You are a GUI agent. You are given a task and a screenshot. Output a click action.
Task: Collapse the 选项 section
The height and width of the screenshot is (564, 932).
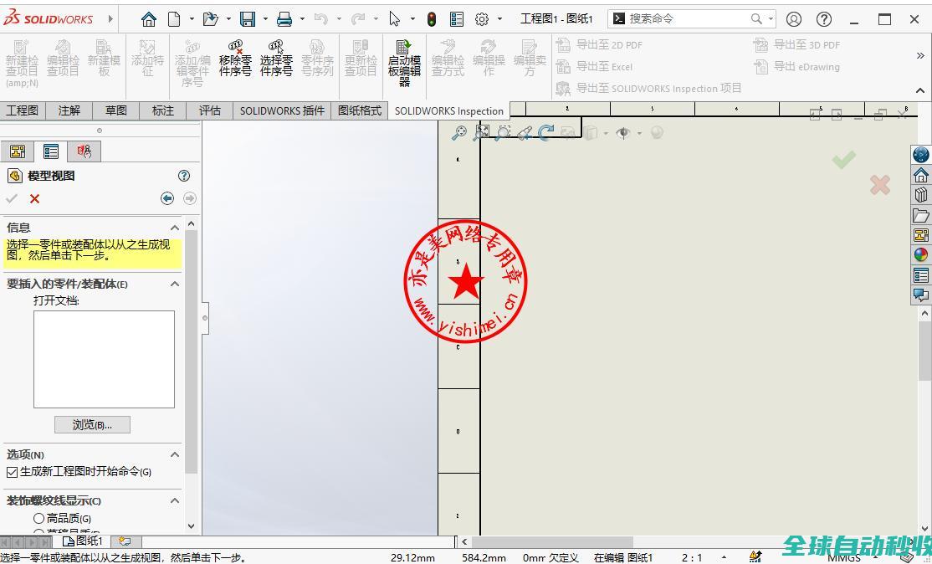click(175, 454)
